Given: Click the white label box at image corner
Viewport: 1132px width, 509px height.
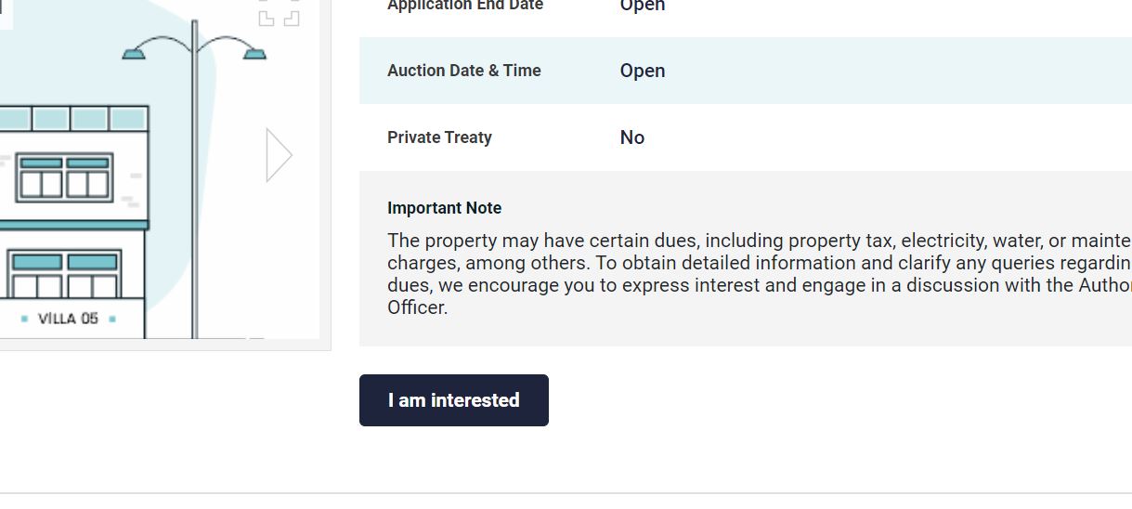Looking at the screenshot, I should point(7,13).
